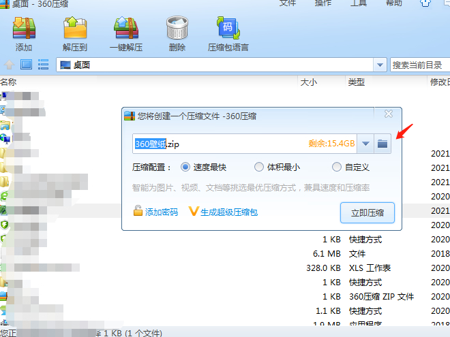450x337 pixels.
Task: Switch to large icon view mode
Action: point(26,65)
